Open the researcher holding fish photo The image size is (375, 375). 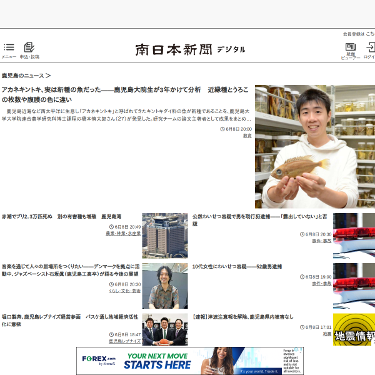[x=315, y=147]
